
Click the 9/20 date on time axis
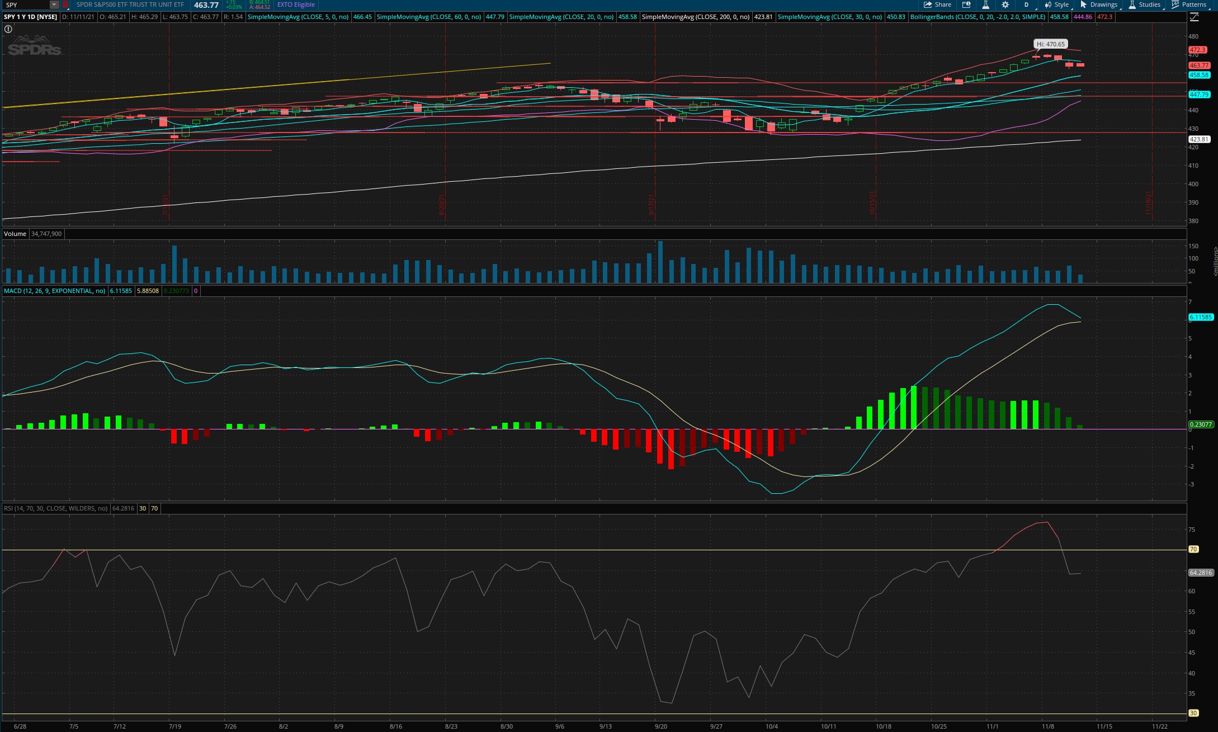[661, 726]
